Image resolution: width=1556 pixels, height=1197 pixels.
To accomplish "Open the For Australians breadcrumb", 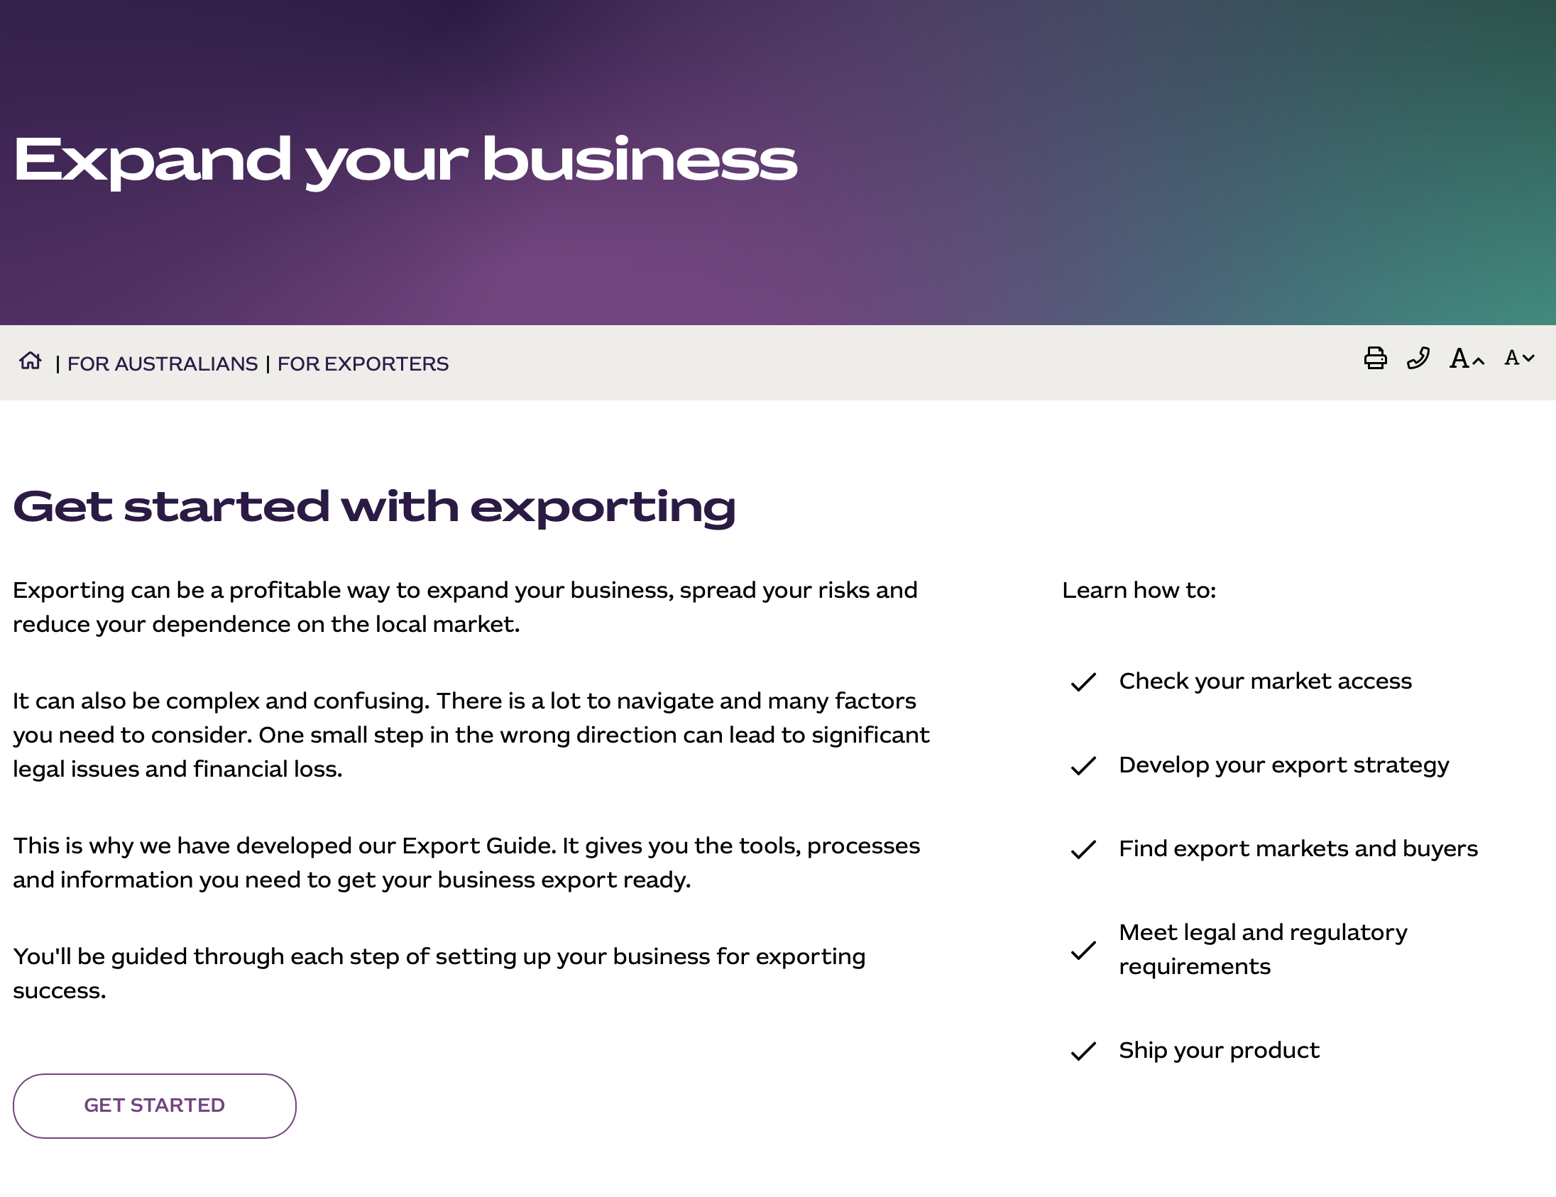I will [x=163, y=364].
